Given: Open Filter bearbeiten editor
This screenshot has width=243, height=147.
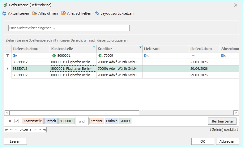Looking at the screenshot, I should [x=222, y=121].
